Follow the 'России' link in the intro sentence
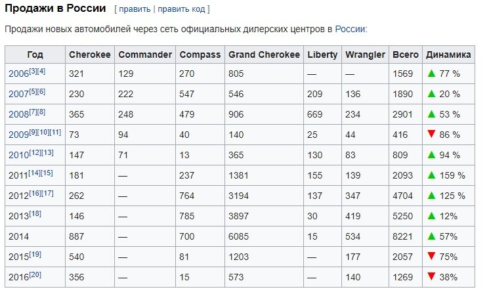The image size is (489, 302). click(350, 29)
